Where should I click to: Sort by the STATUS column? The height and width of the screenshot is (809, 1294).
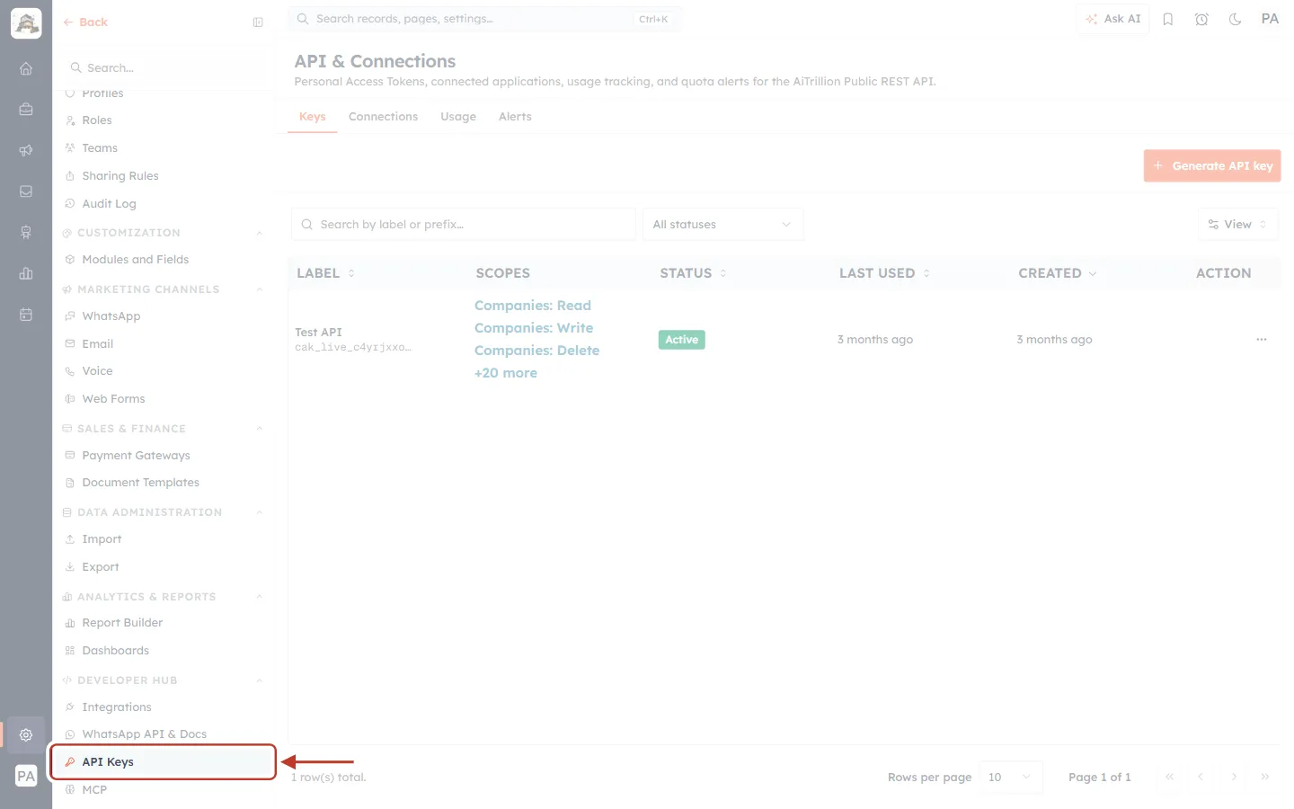pyautogui.click(x=693, y=273)
